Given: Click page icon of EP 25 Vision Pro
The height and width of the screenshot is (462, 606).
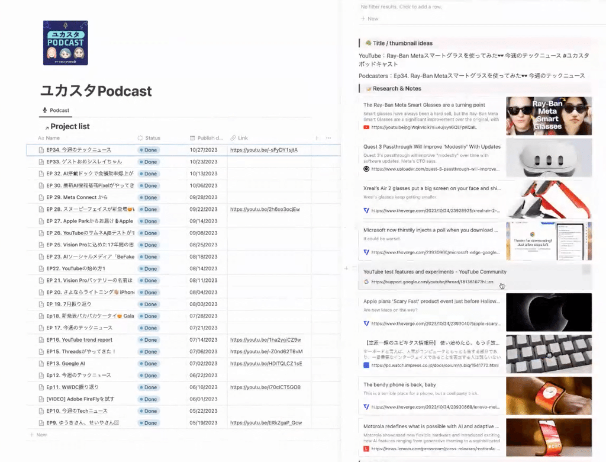Looking at the screenshot, I should tap(41, 245).
